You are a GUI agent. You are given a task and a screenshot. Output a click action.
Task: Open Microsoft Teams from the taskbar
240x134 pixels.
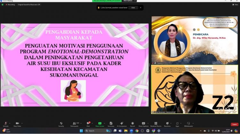point(120,131)
